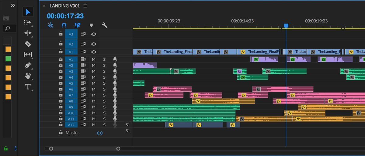The width and height of the screenshot is (365, 156).
Task: Add a marker with the marker icon
Action: [91, 25]
